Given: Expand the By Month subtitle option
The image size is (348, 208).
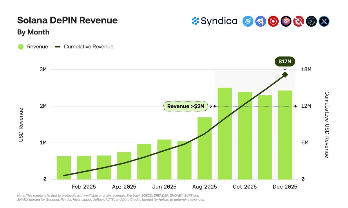Looking at the screenshot, I should tap(33, 32).
